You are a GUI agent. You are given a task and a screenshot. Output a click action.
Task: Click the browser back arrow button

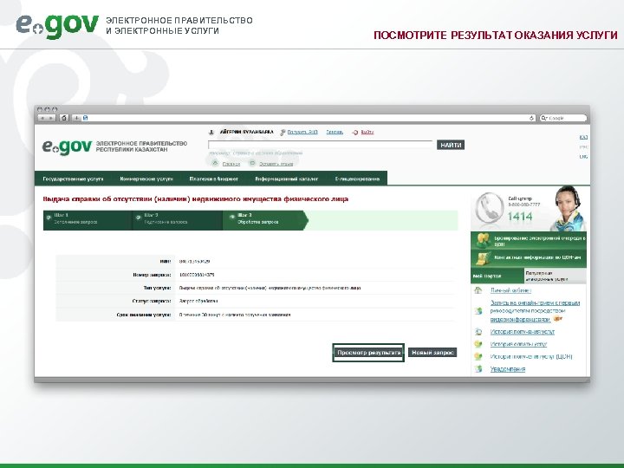point(43,118)
